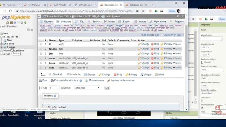Open the 'after nilai' position dropdown
The image size is (226, 127).
tap(87, 88)
